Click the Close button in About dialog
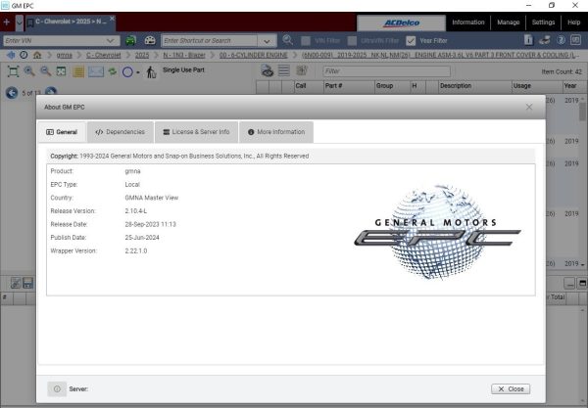 pos(511,388)
